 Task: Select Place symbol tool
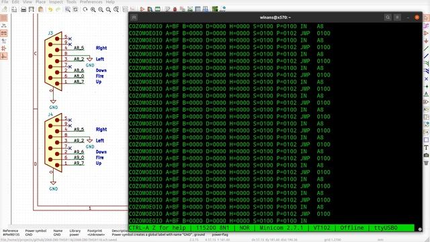point(426,33)
